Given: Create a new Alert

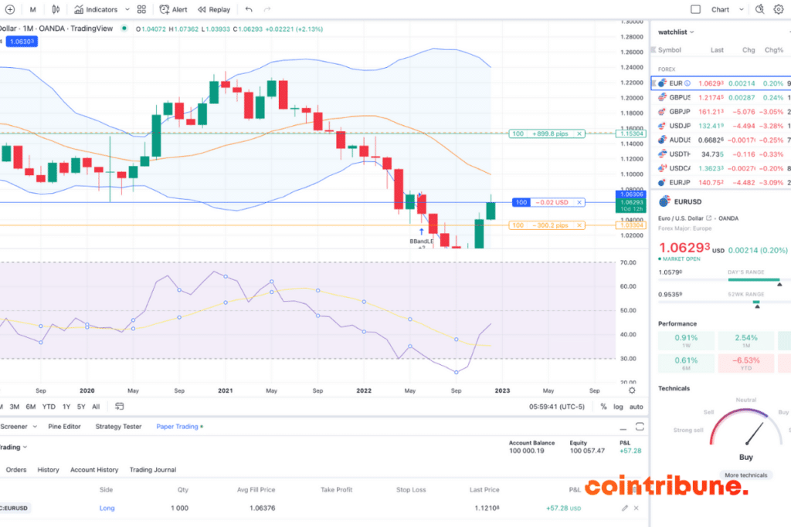Looking at the screenshot, I should [x=173, y=9].
